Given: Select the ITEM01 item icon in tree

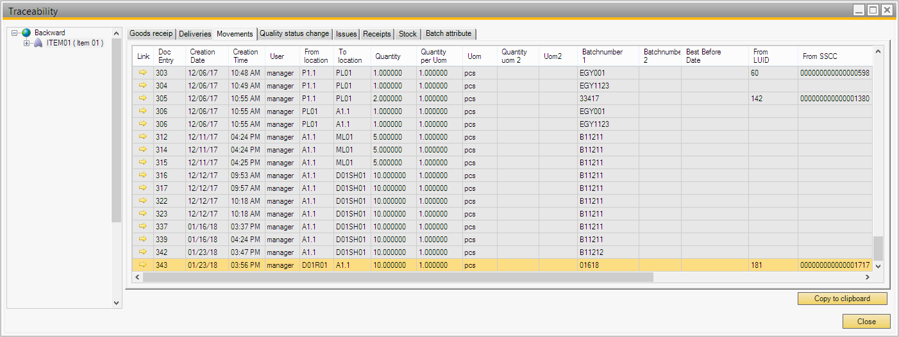Looking at the screenshot, I should pyautogui.click(x=38, y=43).
